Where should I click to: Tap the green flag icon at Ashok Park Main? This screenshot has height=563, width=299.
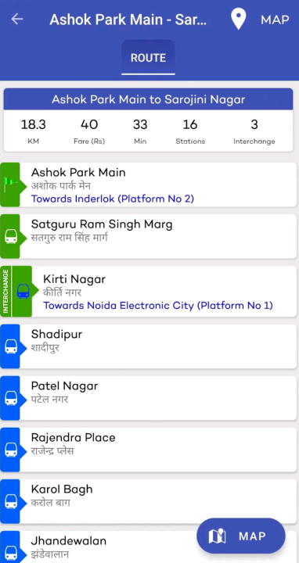10,185
